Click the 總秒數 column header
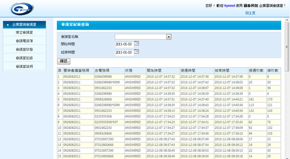 [x=273, y=70]
